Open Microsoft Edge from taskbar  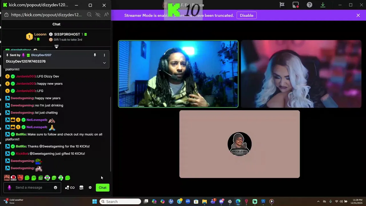238,201
